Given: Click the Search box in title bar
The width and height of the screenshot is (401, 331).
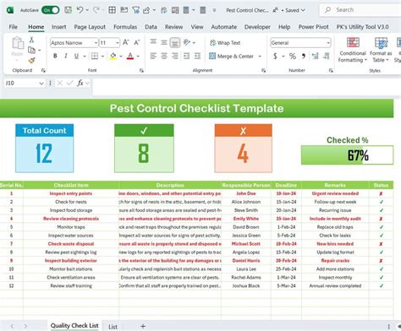Looking at the screenshot, I should tap(360, 10).
